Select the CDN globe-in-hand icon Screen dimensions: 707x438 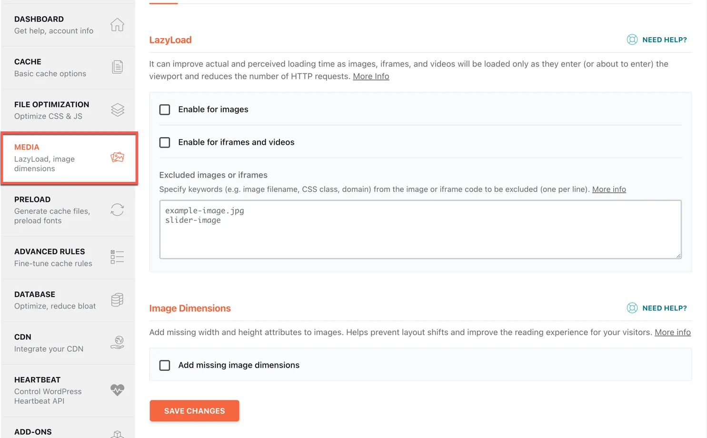click(x=117, y=342)
